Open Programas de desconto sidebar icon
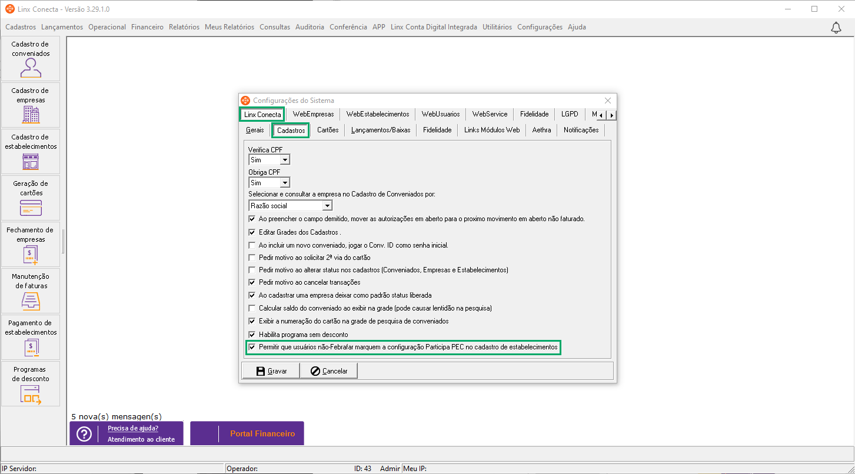The image size is (855, 474). (x=31, y=384)
